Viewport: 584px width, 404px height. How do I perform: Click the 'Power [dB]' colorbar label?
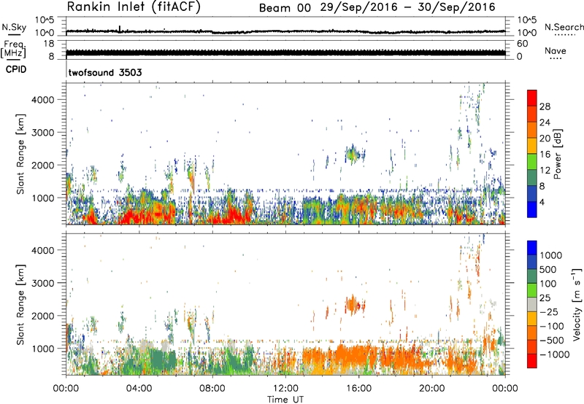tap(557, 154)
